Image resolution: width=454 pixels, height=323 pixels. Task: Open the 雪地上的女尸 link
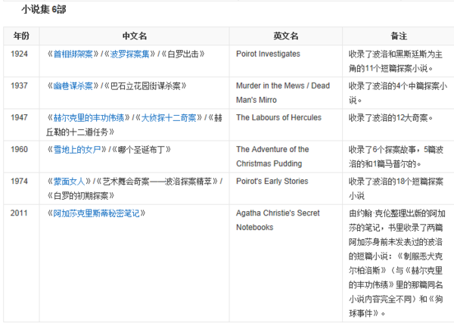click(x=77, y=150)
